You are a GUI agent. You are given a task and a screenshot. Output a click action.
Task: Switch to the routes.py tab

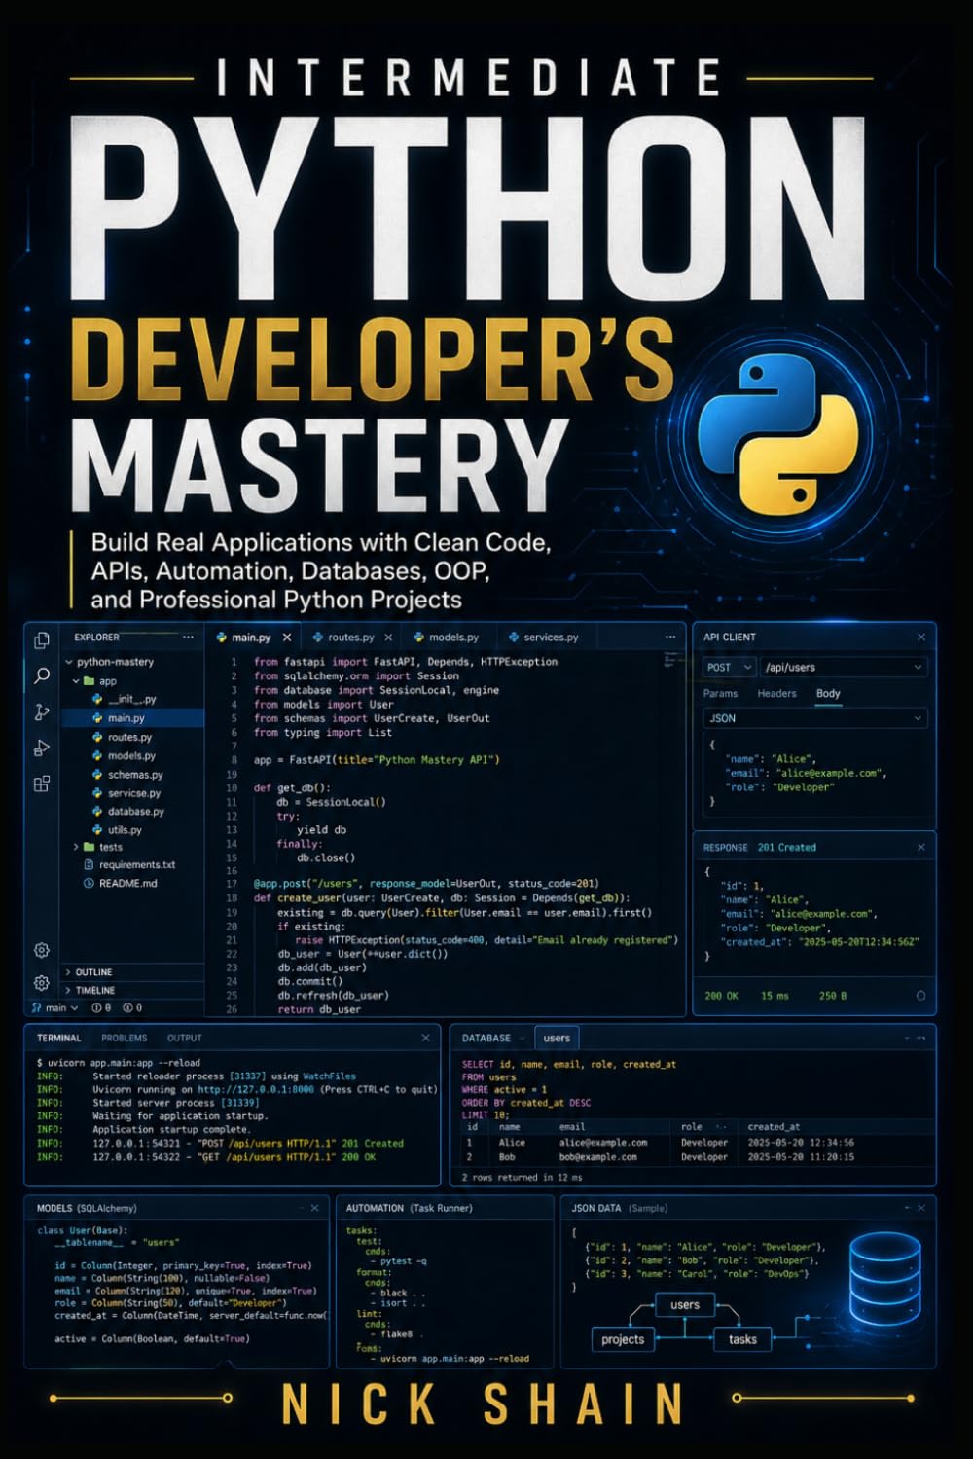click(350, 638)
